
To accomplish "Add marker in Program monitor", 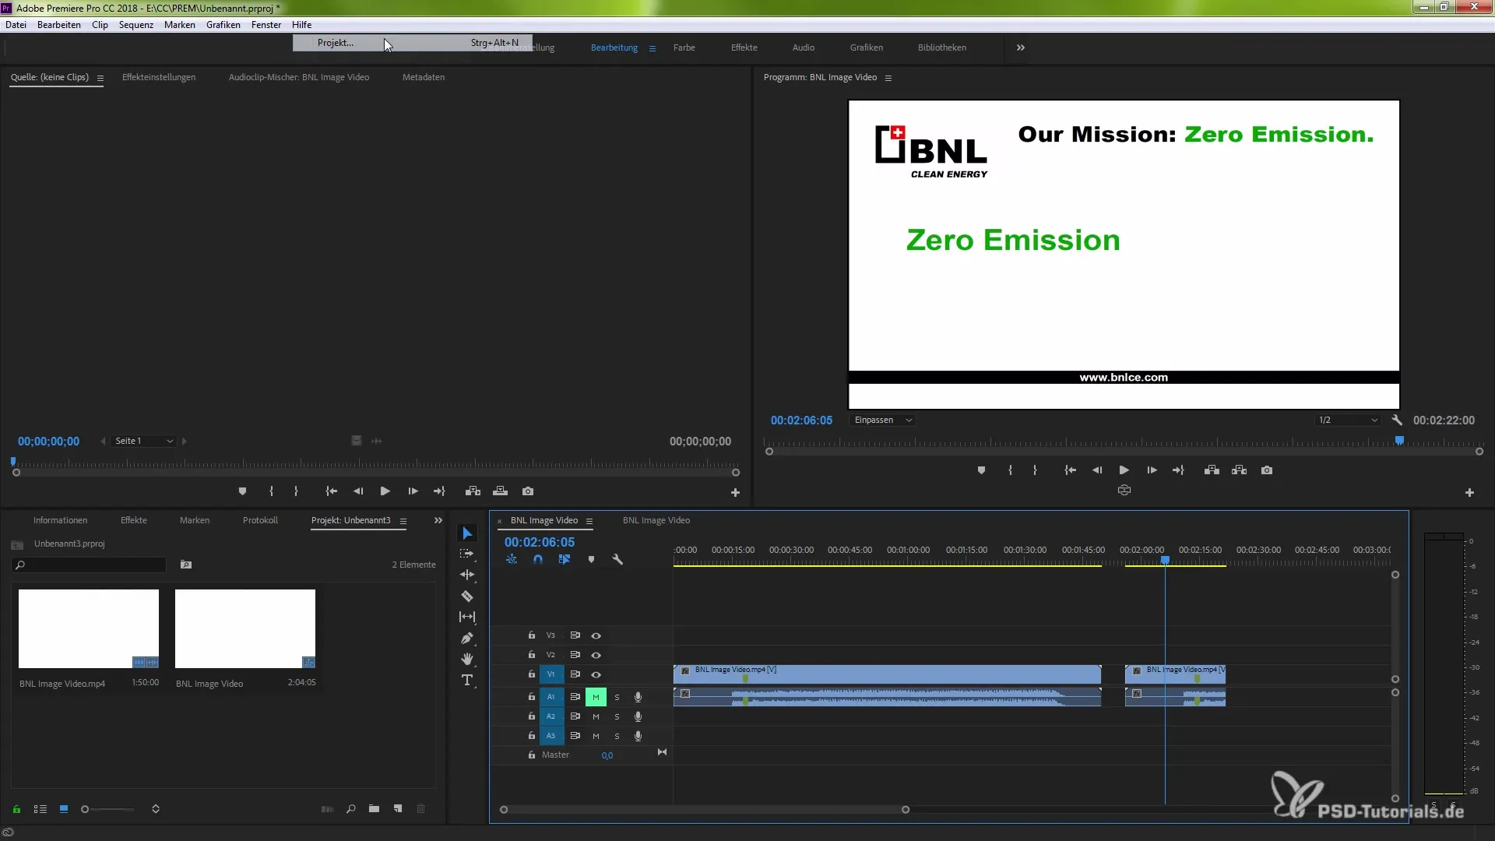I will [981, 470].
